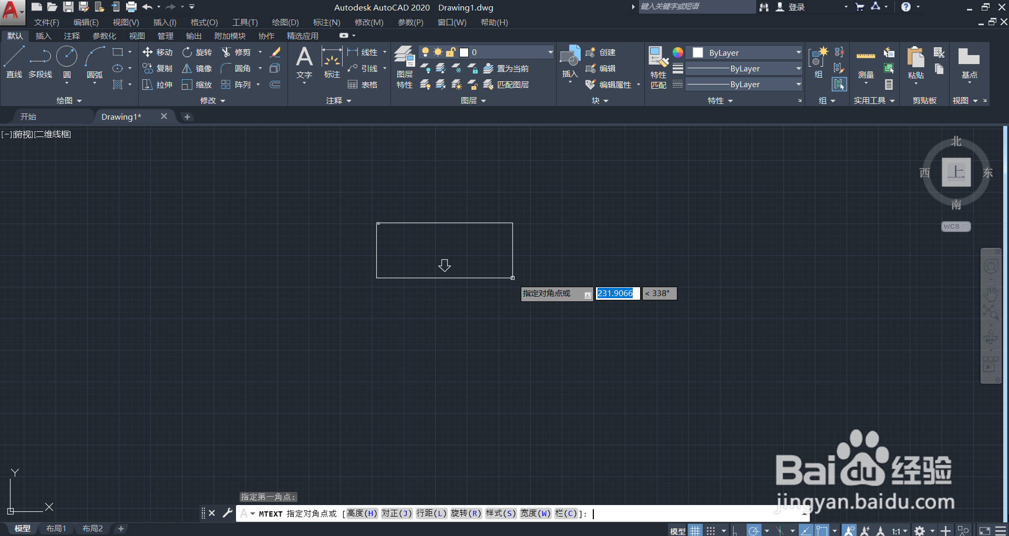Toggle snap mode in status bar
This screenshot has height=536, width=1009.
pos(711,531)
